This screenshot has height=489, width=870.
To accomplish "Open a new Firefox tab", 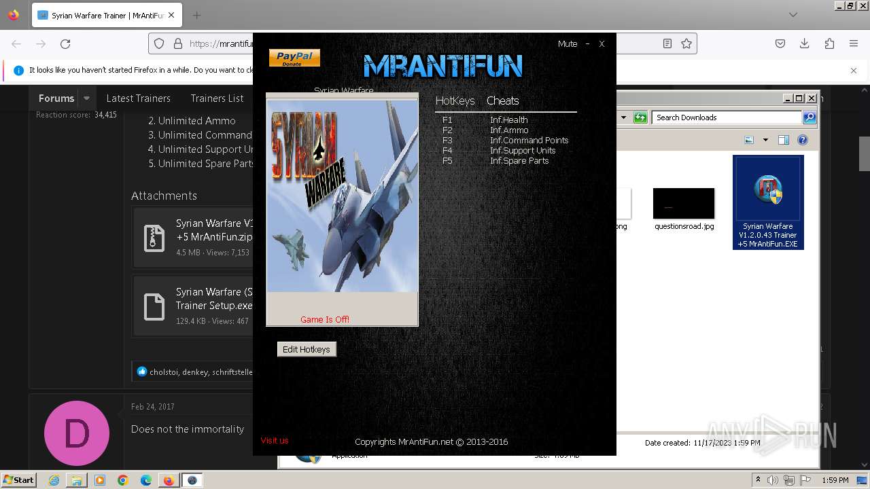I will [x=196, y=15].
